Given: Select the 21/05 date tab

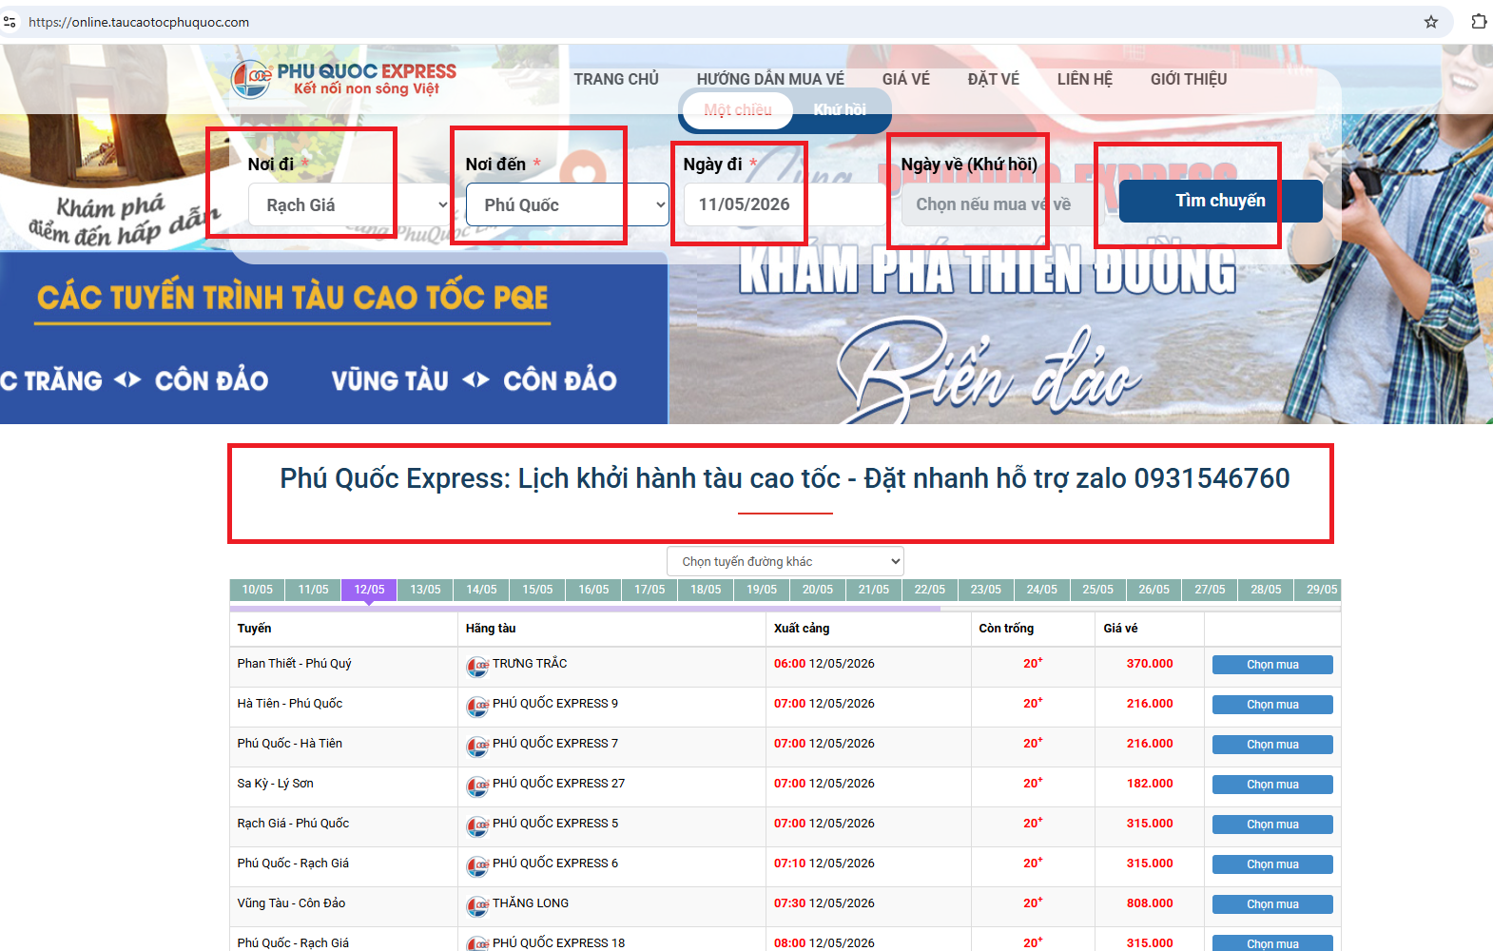Looking at the screenshot, I should click(x=874, y=590).
